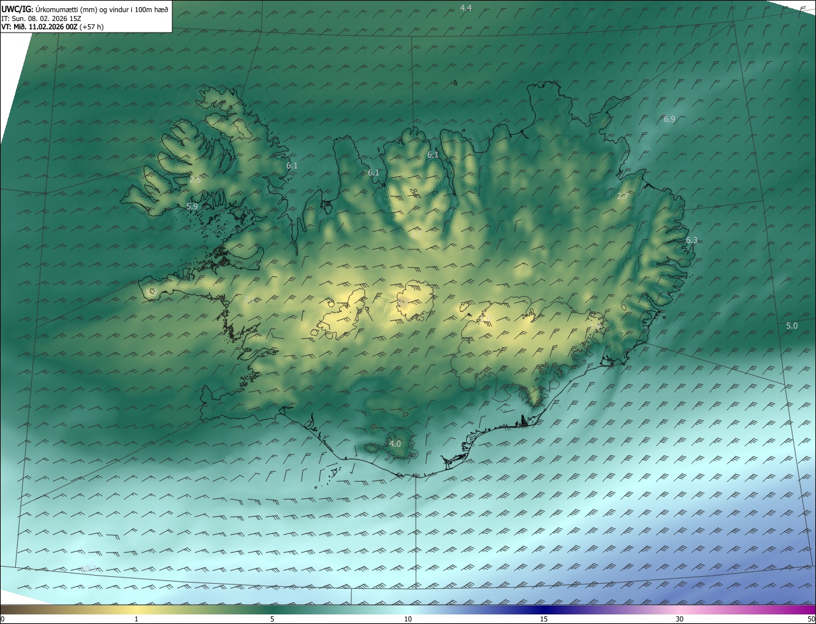Click the 5.0 value label on the map
The image size is (816, 624).
point(792,325)
